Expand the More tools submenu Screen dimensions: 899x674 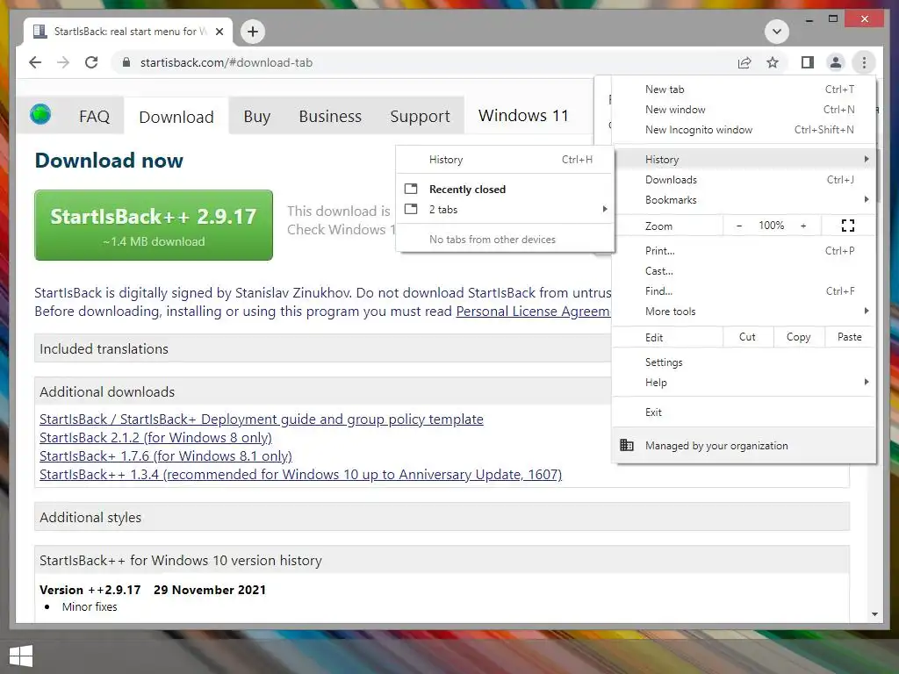pyautogui.click(x=744, y=312)
